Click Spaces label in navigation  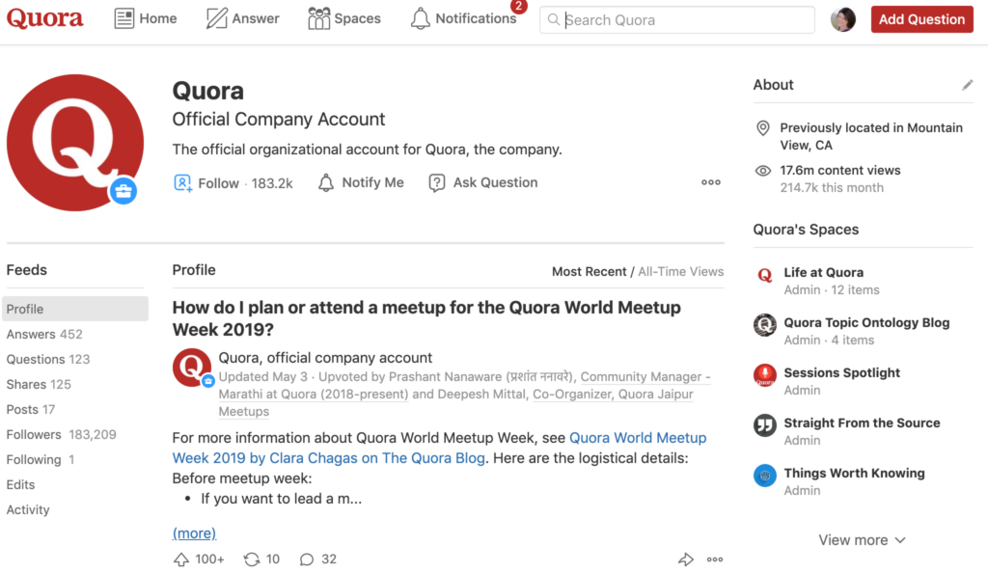click(357, 19)
